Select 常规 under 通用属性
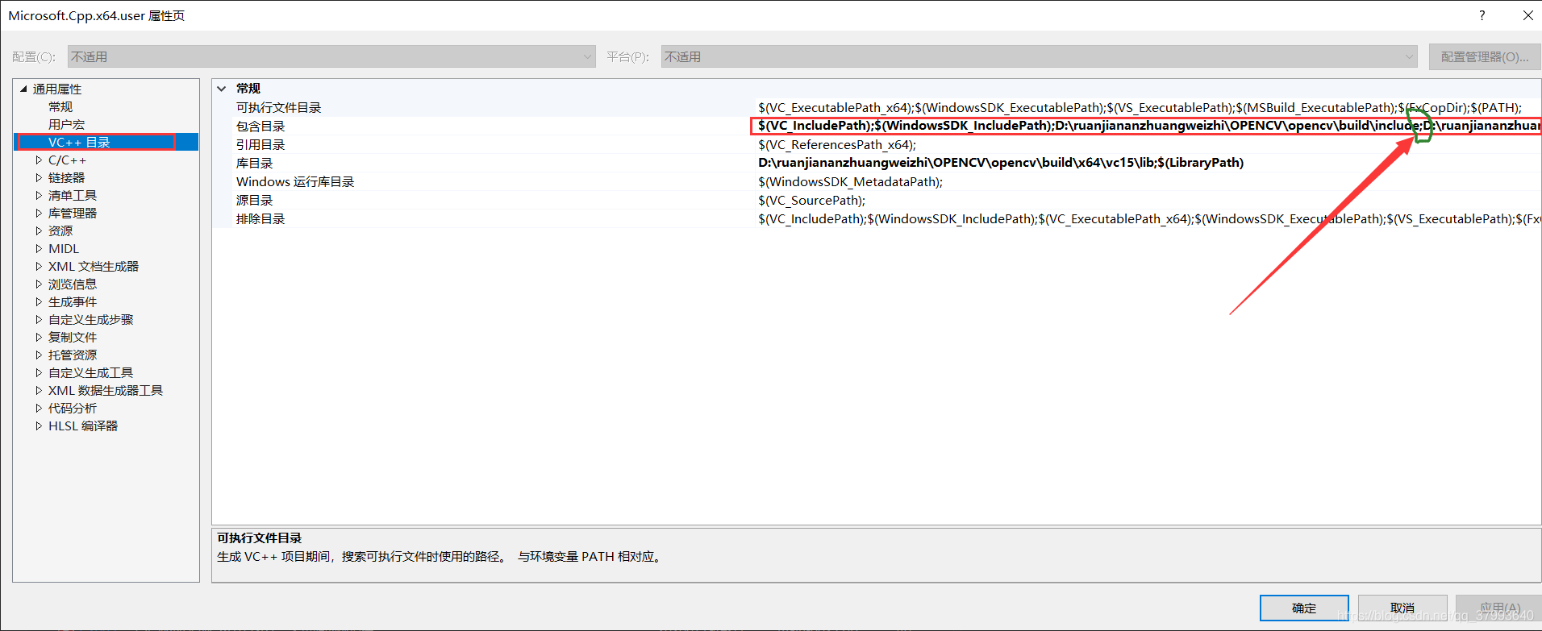Image resolution: width=1542 pixels, height=631 pixels. pyautogui.click(x=60, y=106)
